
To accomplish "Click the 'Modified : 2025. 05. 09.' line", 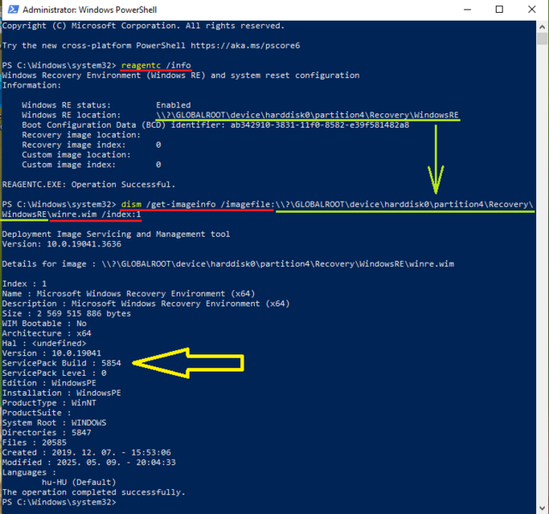I will click(x=89, y=463).
